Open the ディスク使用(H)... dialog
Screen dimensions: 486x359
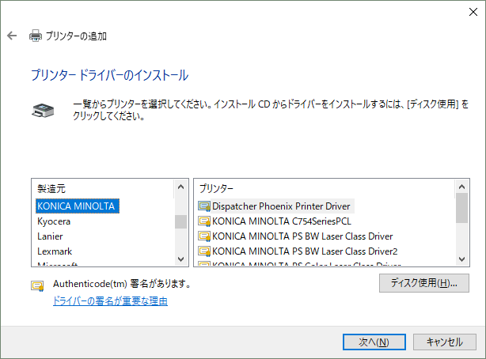coord(424,283)
